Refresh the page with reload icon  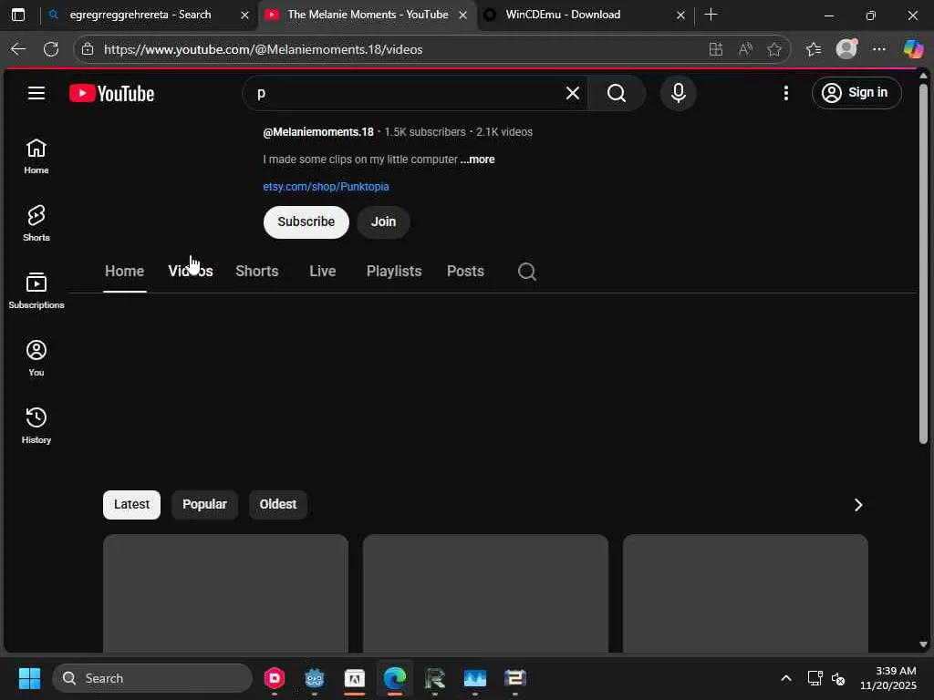tap(51, 49)
